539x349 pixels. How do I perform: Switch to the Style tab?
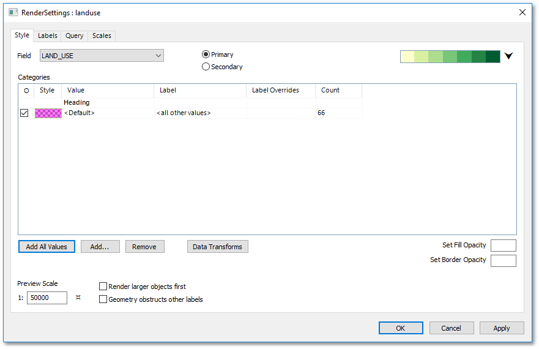tap(22, 35)
